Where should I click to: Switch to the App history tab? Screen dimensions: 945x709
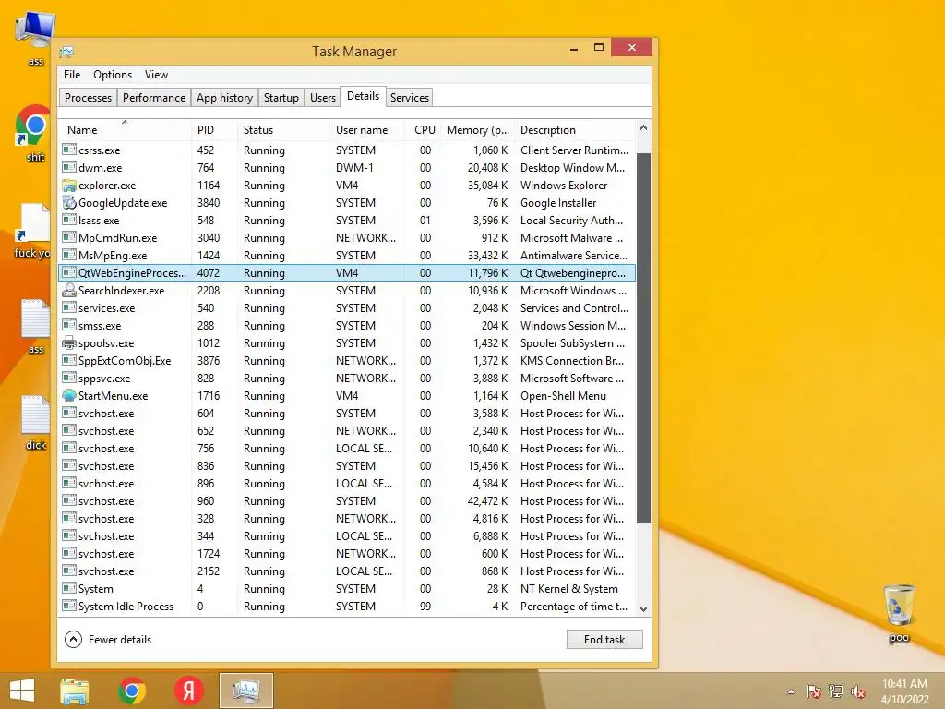[x=224, y=98]
